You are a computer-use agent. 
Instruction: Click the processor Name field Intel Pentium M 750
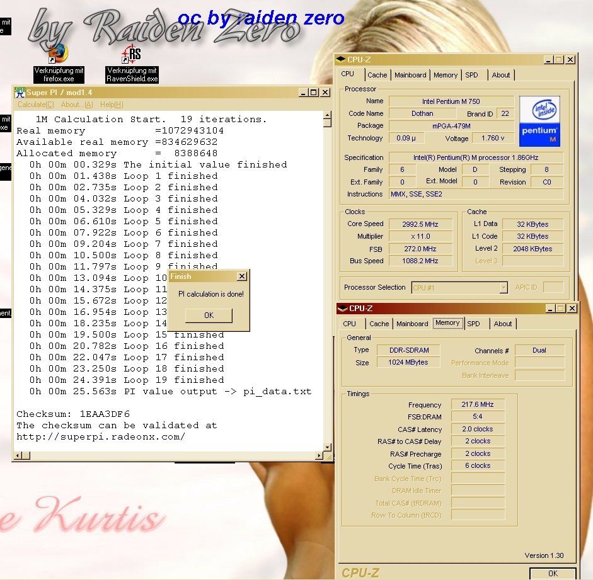pyautogui.click(x=451, y=101)
